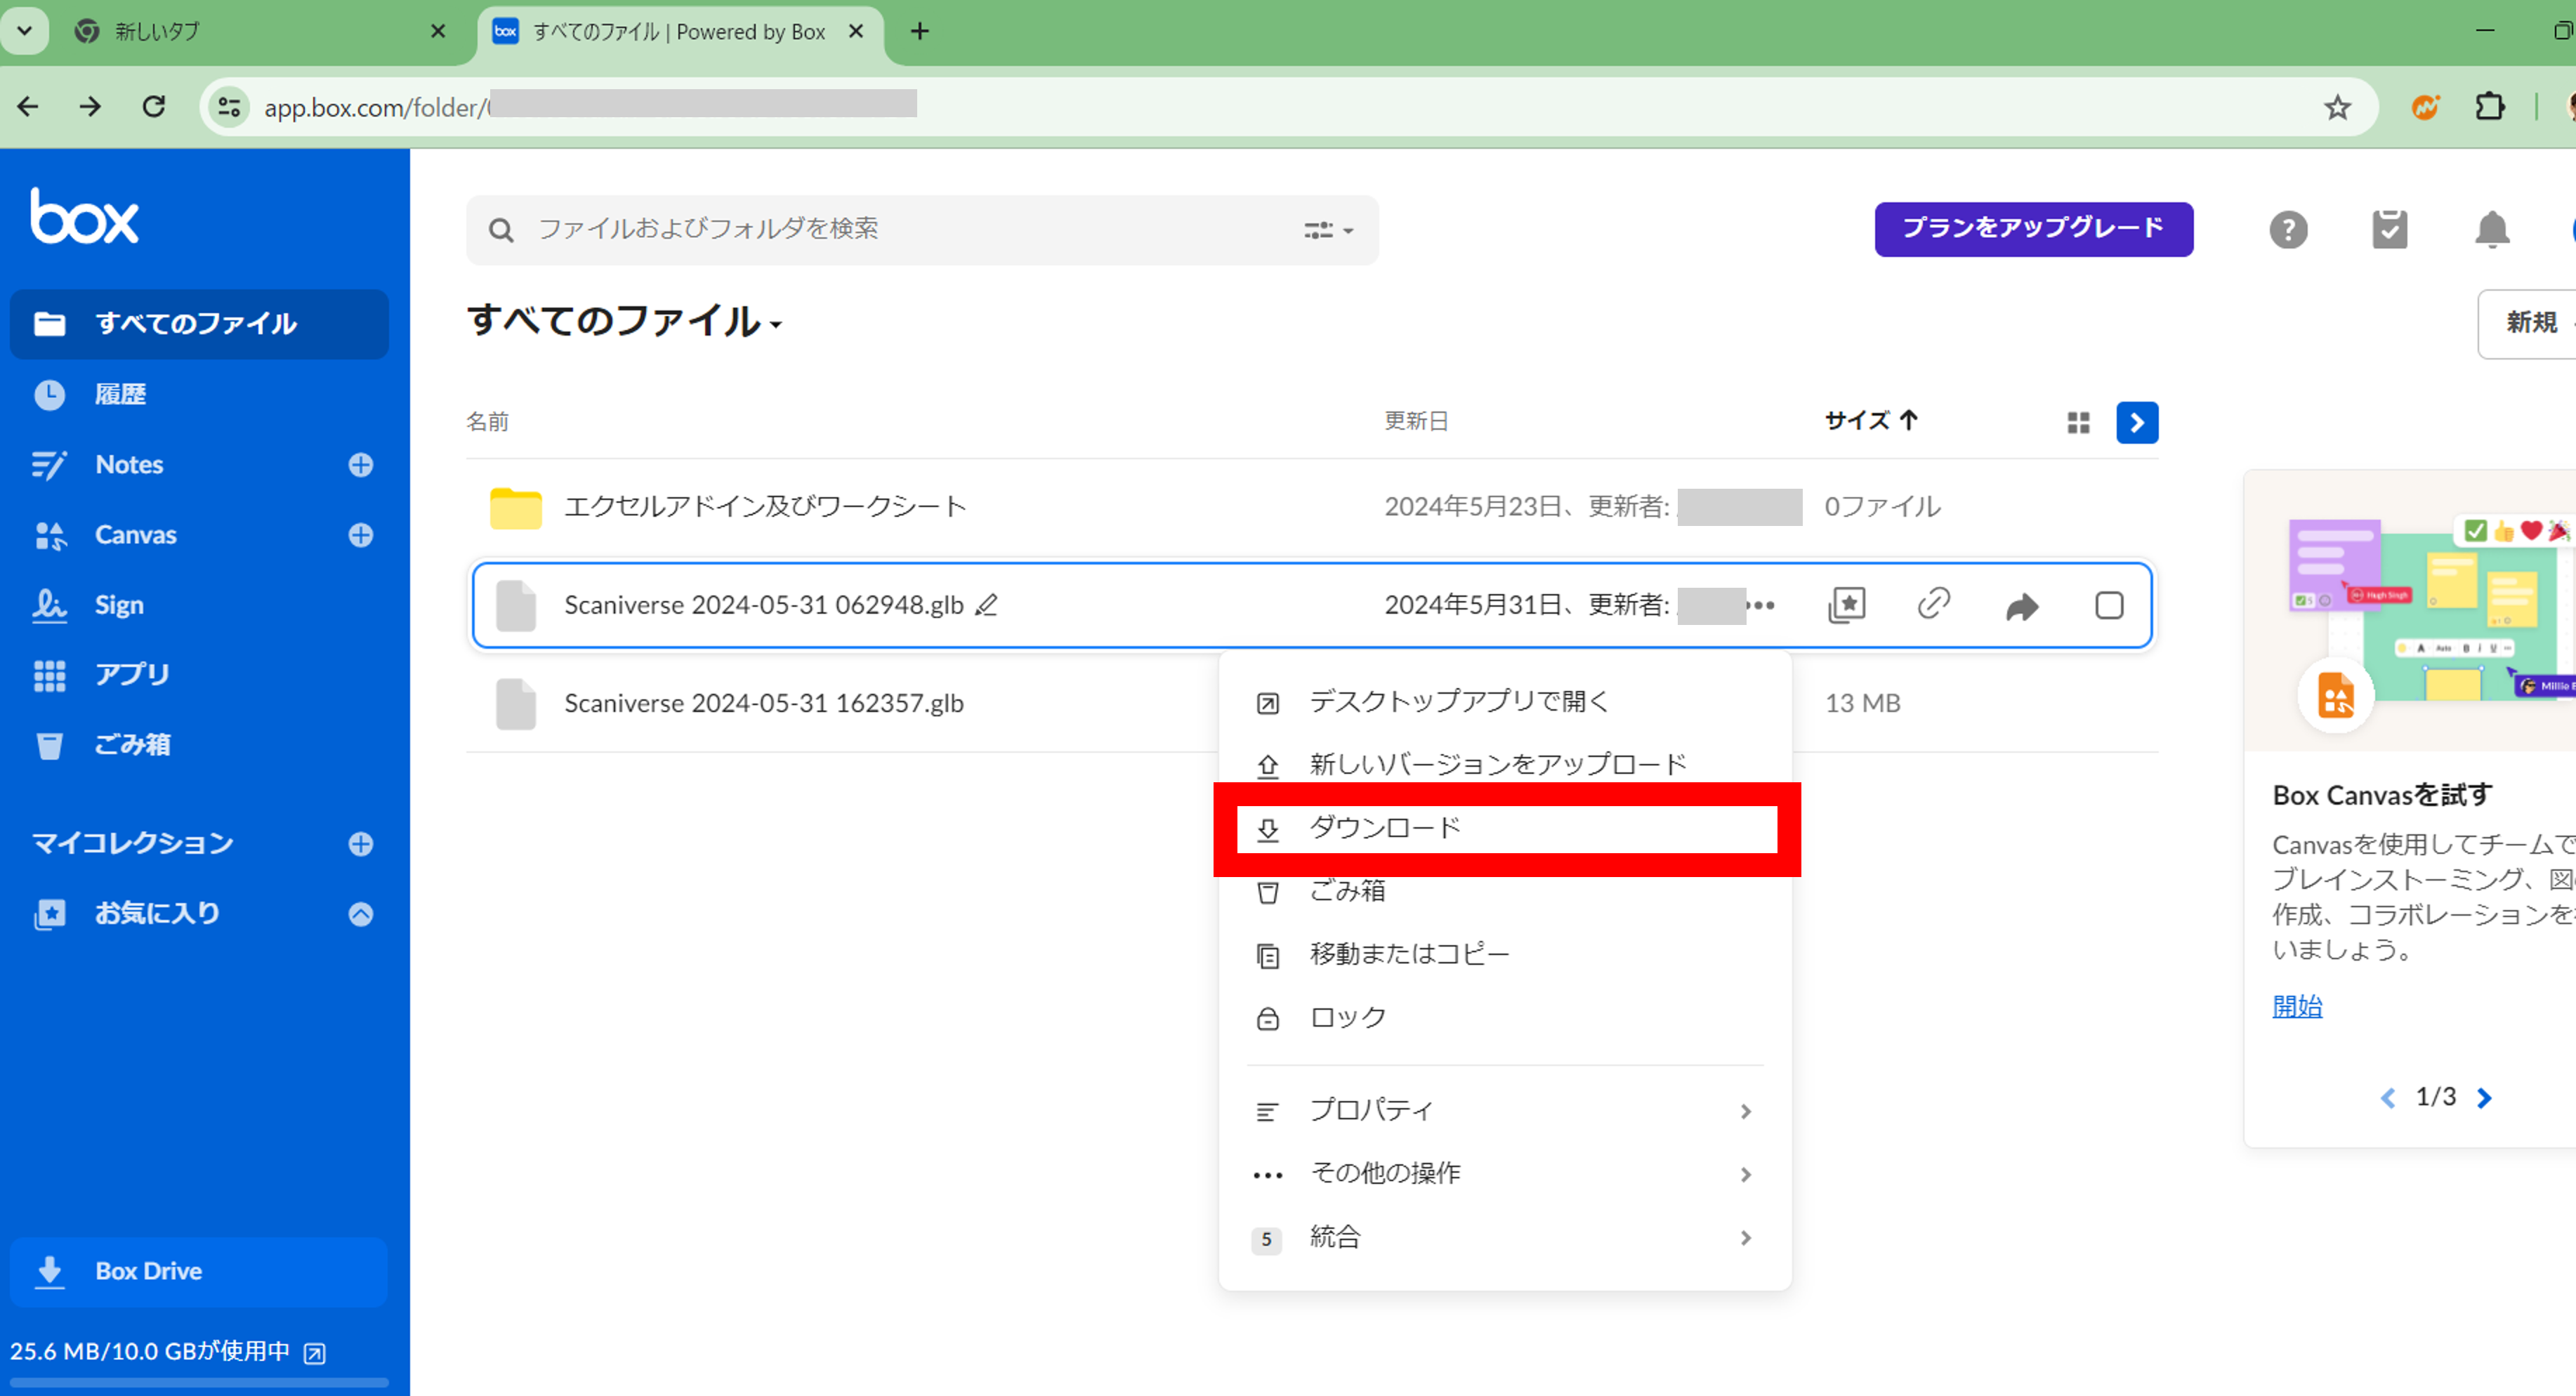Image resolution: width=2576 pixels, height=1396 pixels.
Task: Click the share arrow icon on the Scaniverse 062948 row
Action: click(x=2021, y=606)
